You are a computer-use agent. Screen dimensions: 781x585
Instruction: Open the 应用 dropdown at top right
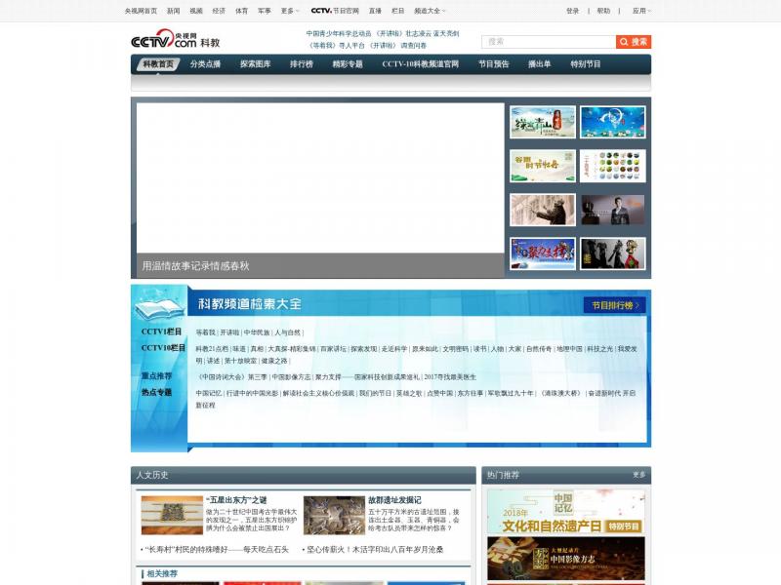[641, 11]
